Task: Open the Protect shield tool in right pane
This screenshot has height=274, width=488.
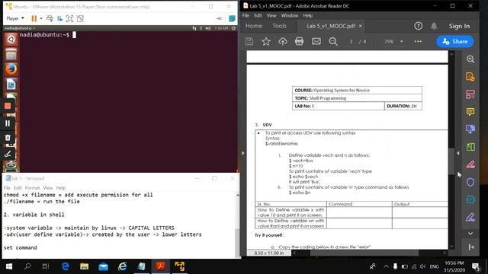Action: pyautogui.click(x=470, y=182)
